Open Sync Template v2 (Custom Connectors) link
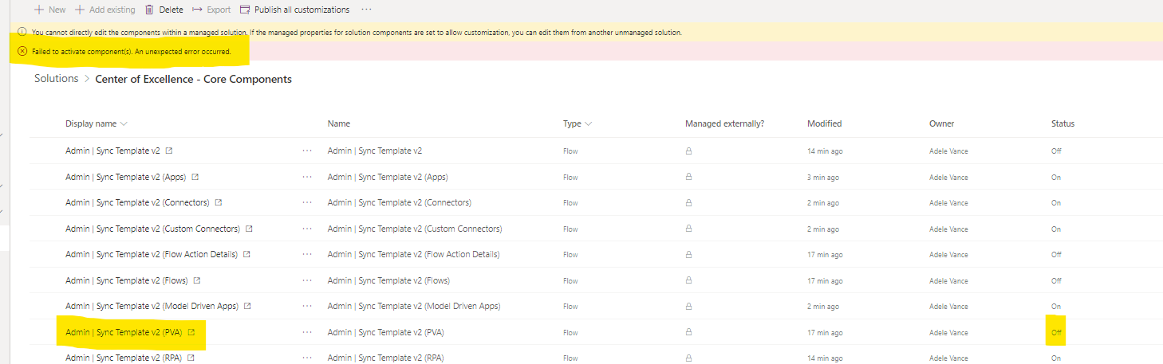This screenshot has width=1163, height=364. click(152, 229)
